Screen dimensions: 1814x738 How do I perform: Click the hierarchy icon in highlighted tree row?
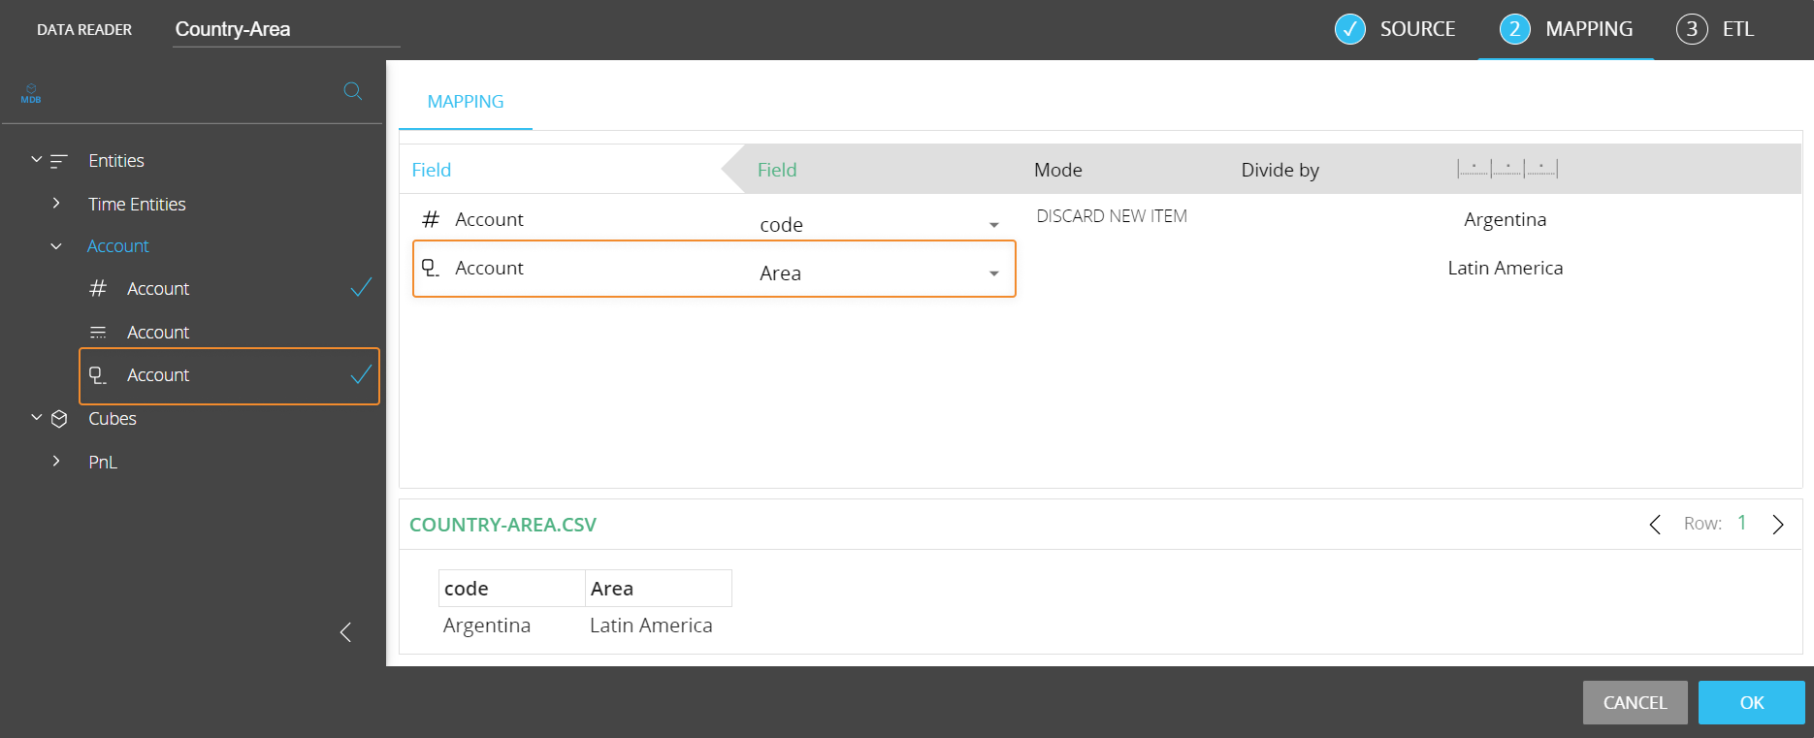98,375
